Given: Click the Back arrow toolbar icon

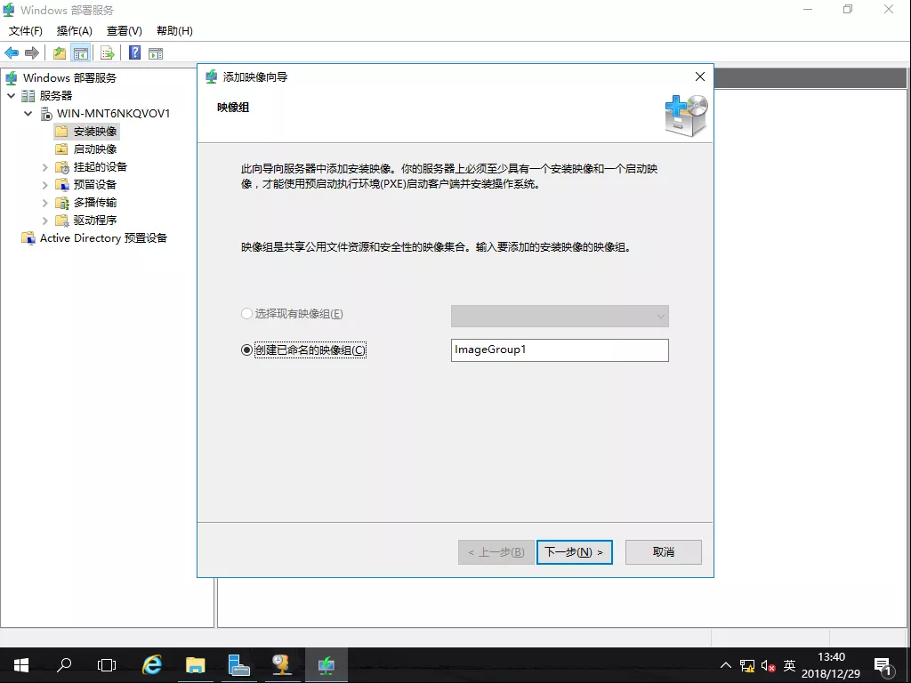Looking at the screenshot, I should [12, 52].
